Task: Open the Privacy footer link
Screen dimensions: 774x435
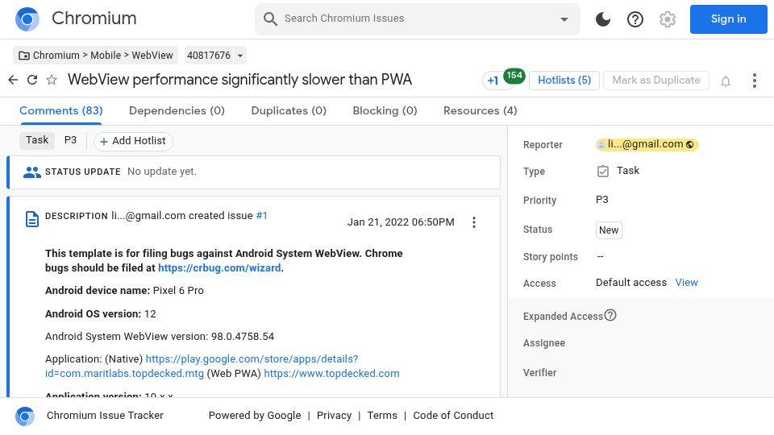Action: (x=334, y=416)
